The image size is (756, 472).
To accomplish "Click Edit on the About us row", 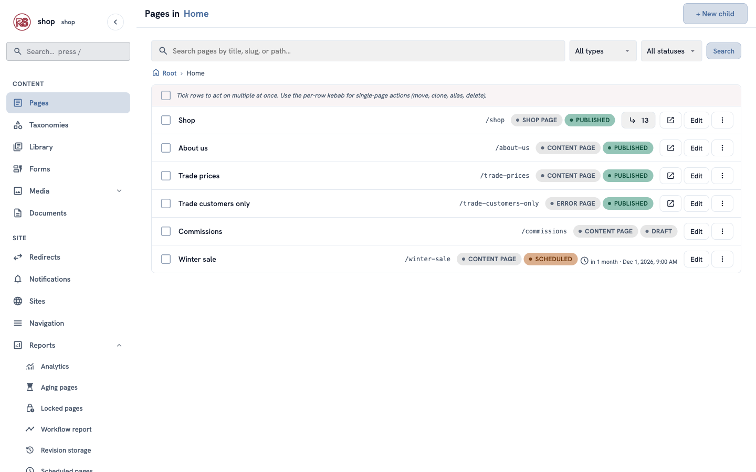I will point(696,148).
